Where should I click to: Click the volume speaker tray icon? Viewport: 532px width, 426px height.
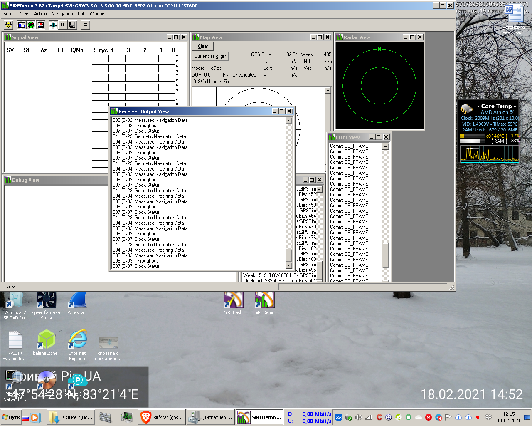pos(359,417)
